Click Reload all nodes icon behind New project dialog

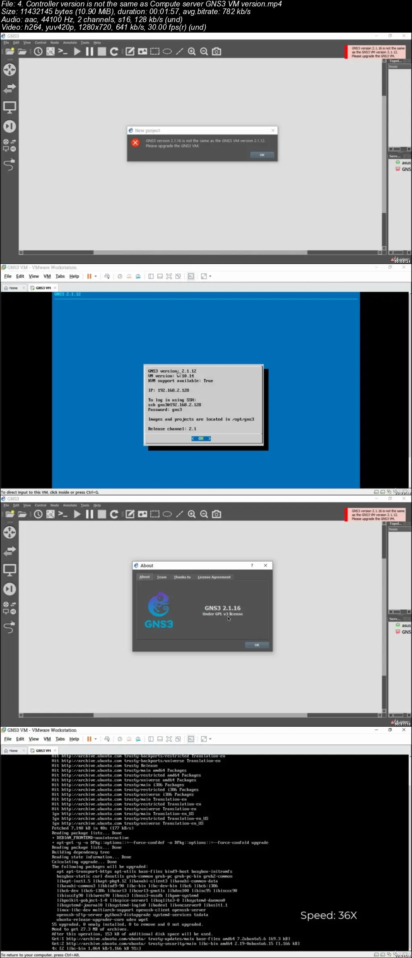(114, 52)
